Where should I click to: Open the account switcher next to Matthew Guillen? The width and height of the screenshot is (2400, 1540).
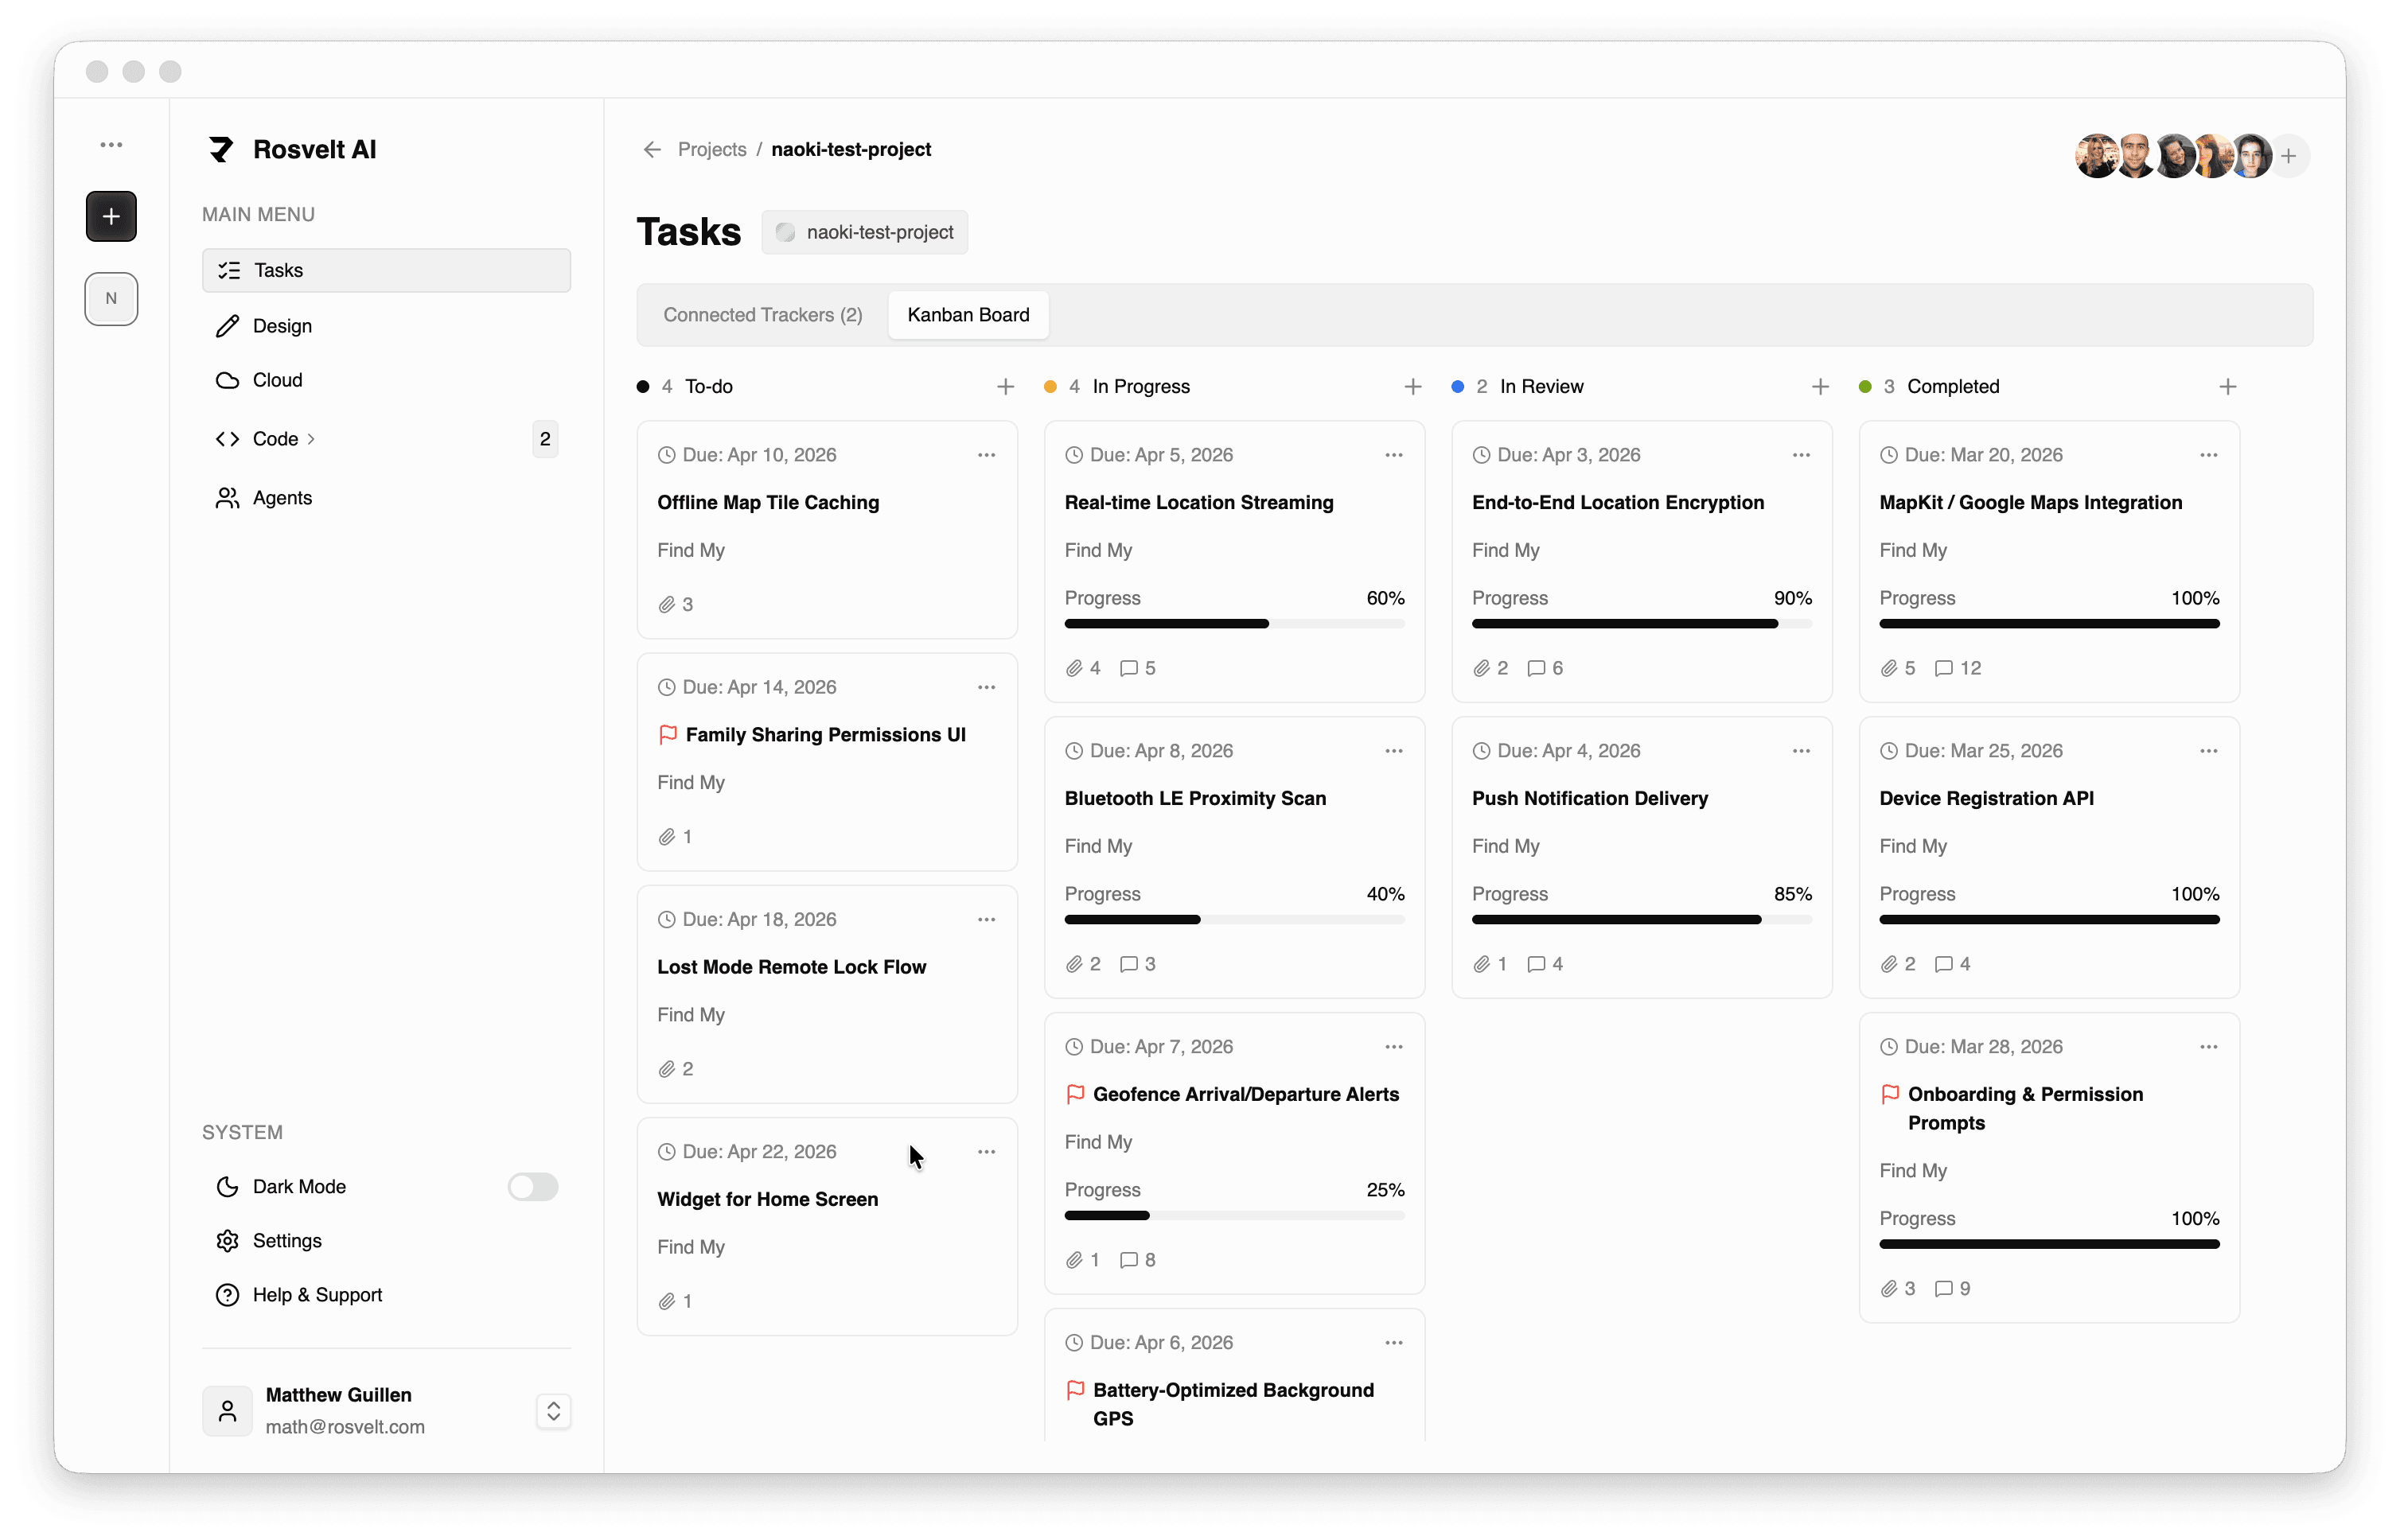(552, 1411)
